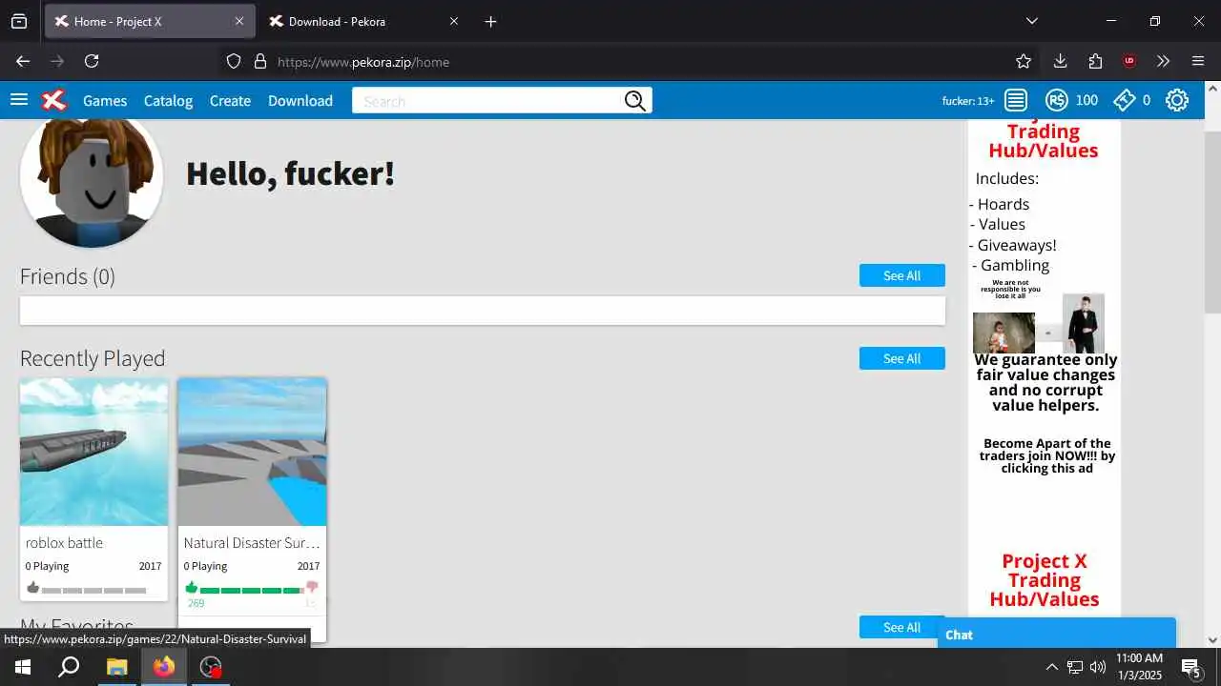Click See All for Friends
Viewport: 1221px width, 686px height.
[901, 275]
